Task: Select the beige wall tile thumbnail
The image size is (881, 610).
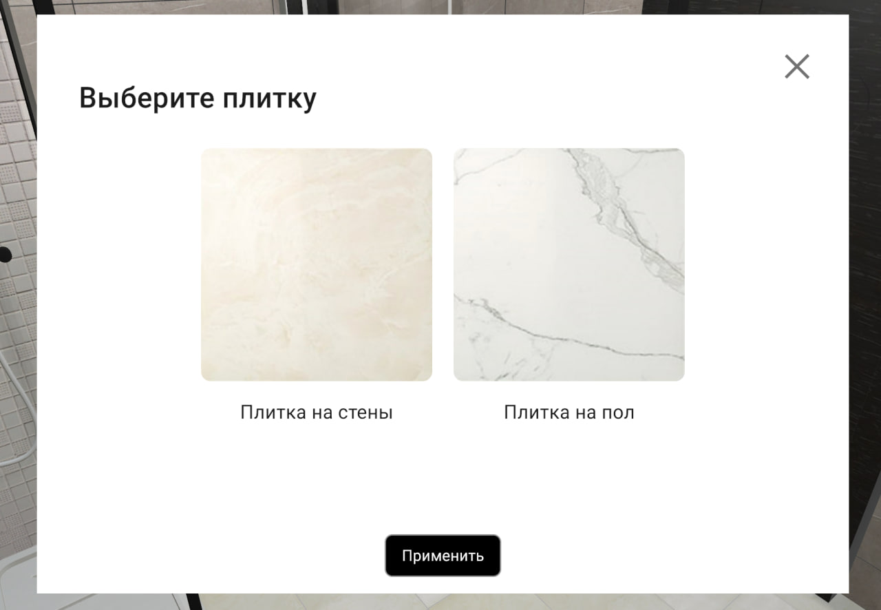Action: click(x=317, y=264)
